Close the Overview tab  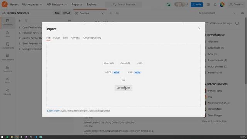coord(103,13)
